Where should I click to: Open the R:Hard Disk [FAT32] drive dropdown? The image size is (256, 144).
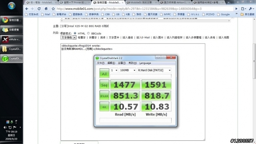154,70
